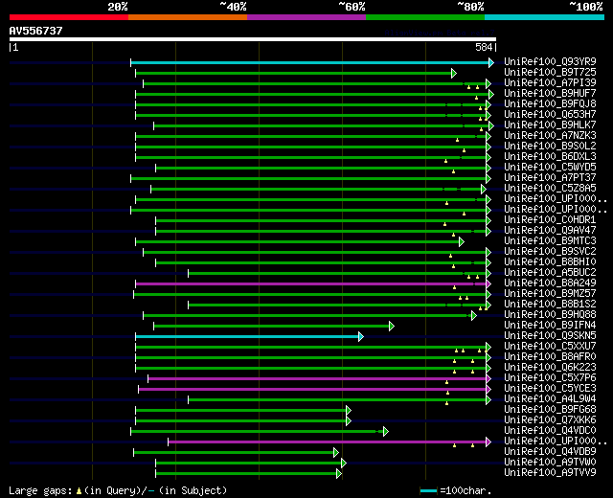The image size is (613, 498).
Task: Select the purple alignment bar for C5YCE3
Action: point(315,390)
